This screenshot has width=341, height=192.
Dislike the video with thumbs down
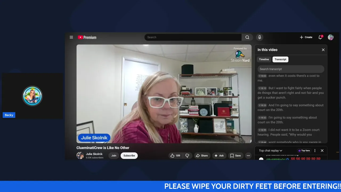187,156
